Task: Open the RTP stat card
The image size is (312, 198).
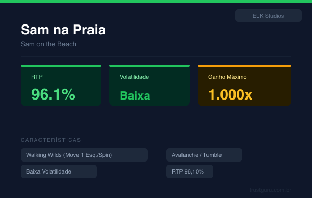Action: pyautogui.click(x=61, y=85)
